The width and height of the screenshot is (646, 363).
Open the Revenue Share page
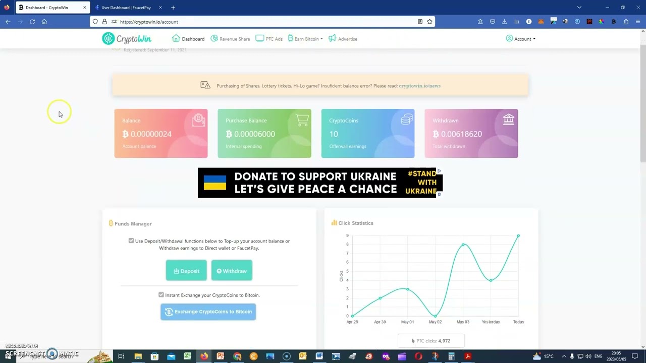[x=230, y=39]
